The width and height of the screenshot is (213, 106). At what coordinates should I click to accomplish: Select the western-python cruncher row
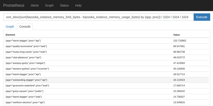107,69
